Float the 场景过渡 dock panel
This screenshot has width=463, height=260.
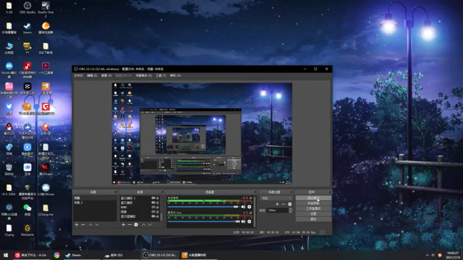(291, 192)
